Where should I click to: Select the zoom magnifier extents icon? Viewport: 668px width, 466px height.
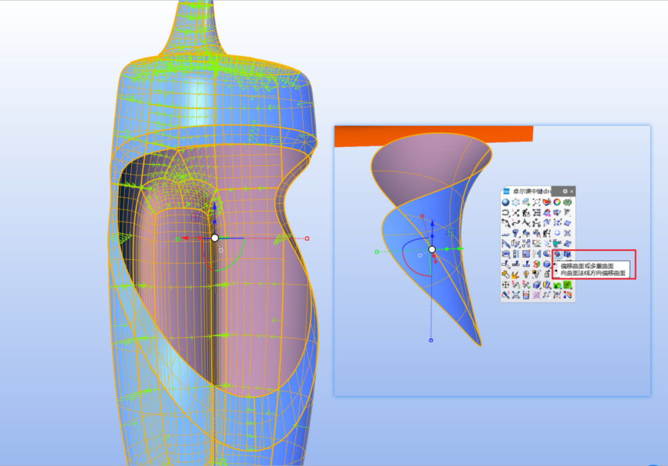pos(537,202)
